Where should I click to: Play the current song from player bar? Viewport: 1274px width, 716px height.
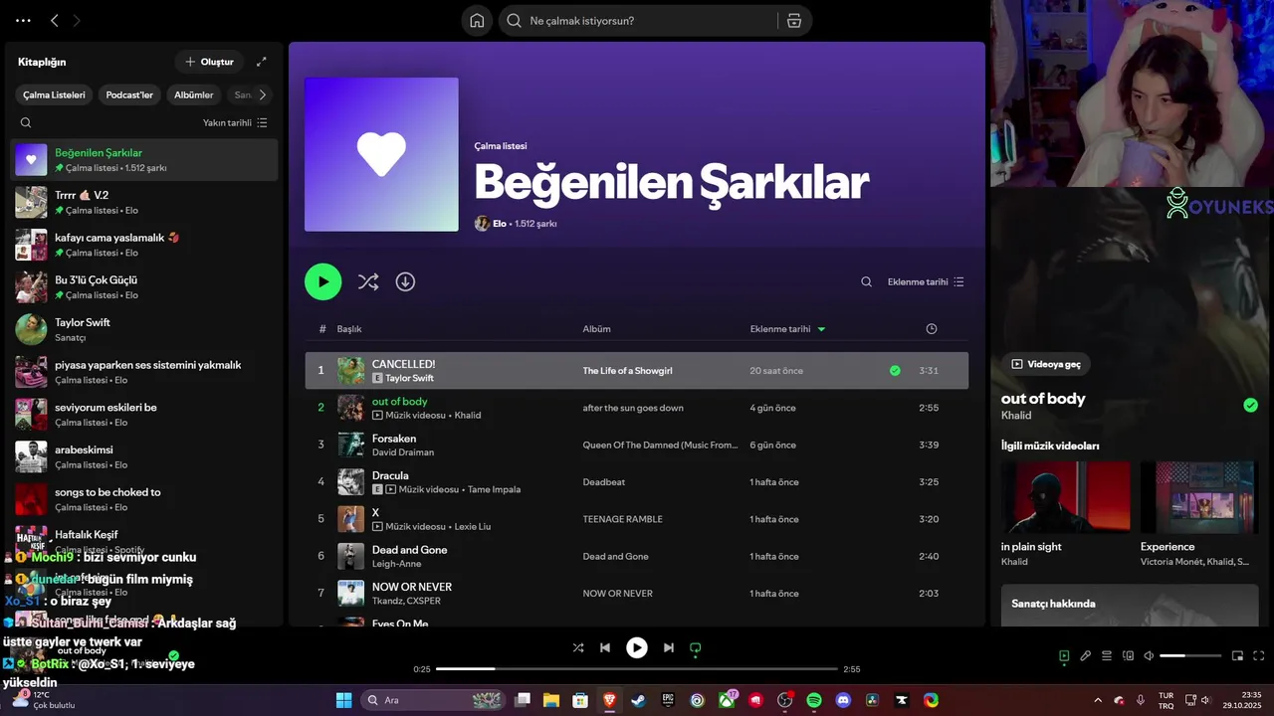[x=637, y=647]
